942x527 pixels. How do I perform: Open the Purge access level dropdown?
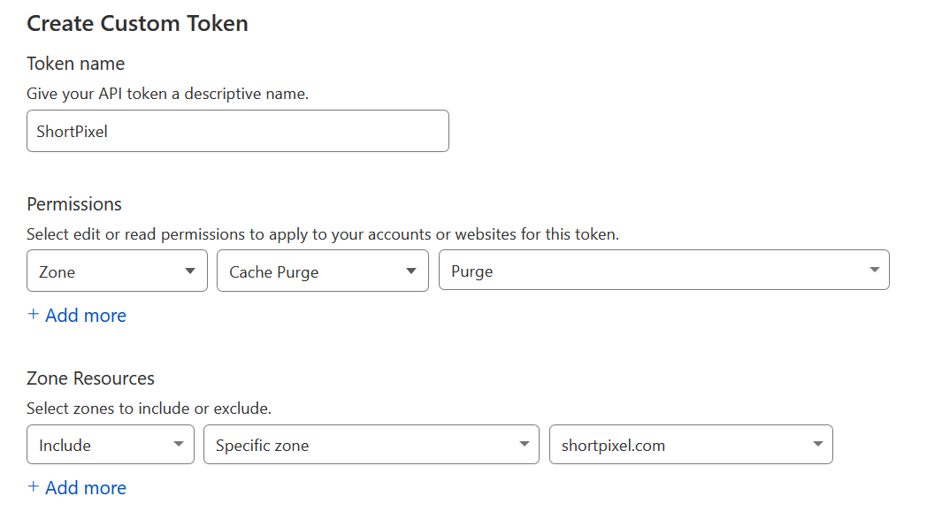tap(663, 271)
